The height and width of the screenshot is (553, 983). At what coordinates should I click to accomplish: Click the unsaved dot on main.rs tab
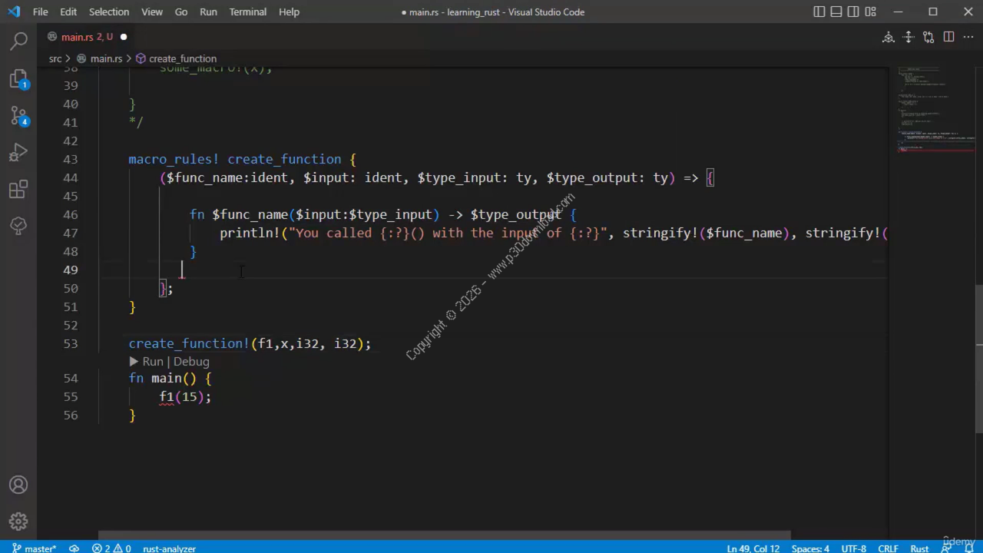pos(124,37)
